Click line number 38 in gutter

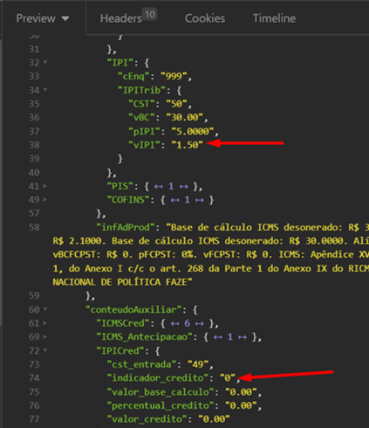(34, 145)
